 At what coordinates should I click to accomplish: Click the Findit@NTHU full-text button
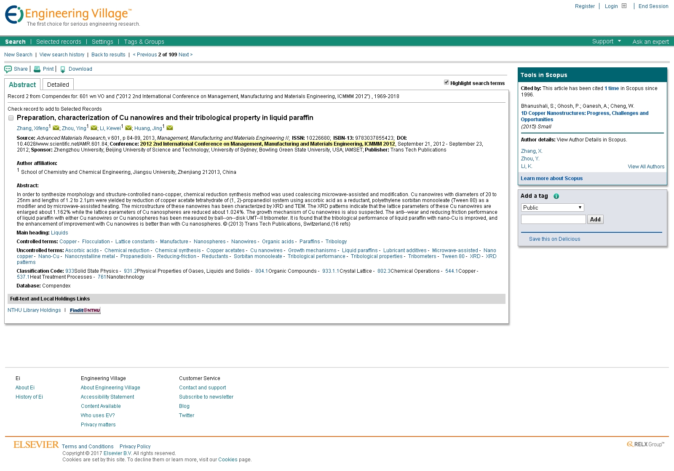85,311
